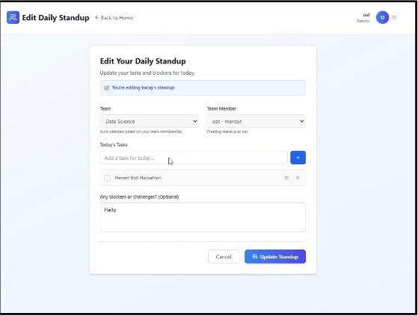Click the Edit Daily Standup page title
Image resolution: width=418 pixels, height=316 pixels.
[56, 18]
